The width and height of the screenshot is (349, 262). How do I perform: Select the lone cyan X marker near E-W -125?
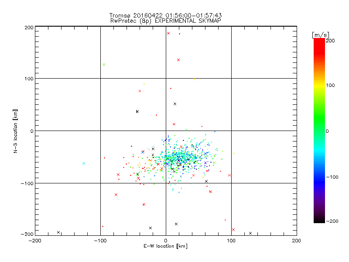click(84, 163)
